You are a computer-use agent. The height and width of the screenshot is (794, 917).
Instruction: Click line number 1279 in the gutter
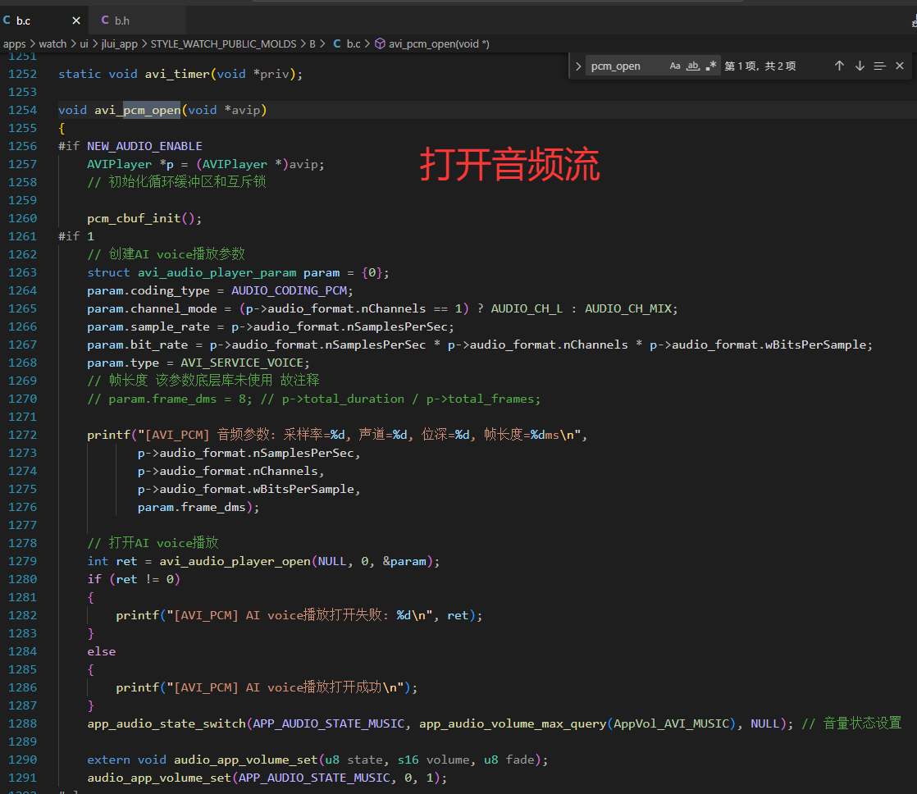22,561
